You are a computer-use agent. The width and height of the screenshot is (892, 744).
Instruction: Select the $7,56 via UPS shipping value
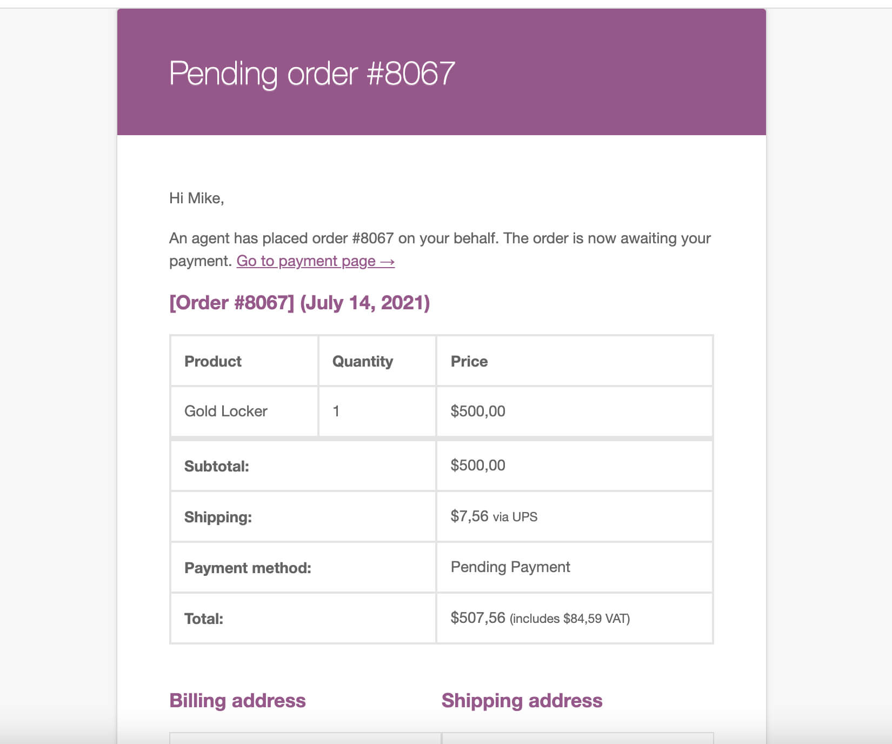(494, 516)
